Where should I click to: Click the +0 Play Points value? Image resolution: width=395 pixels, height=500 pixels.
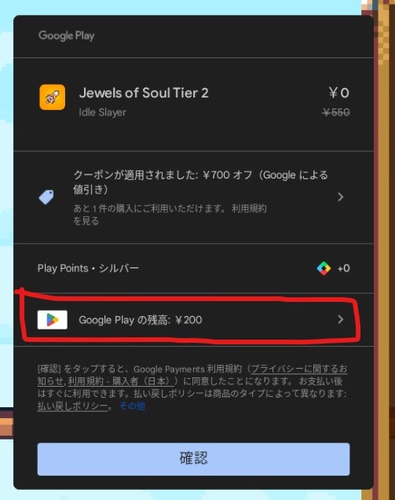[x=344, y=269]
